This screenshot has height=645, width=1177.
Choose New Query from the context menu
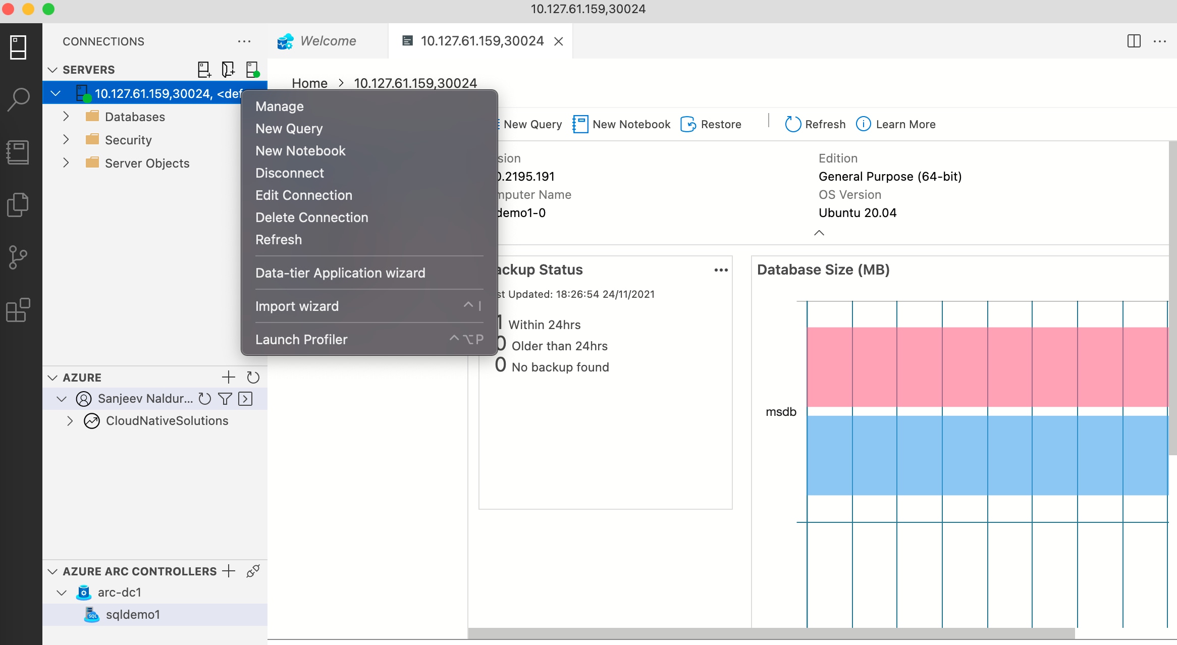369,129
